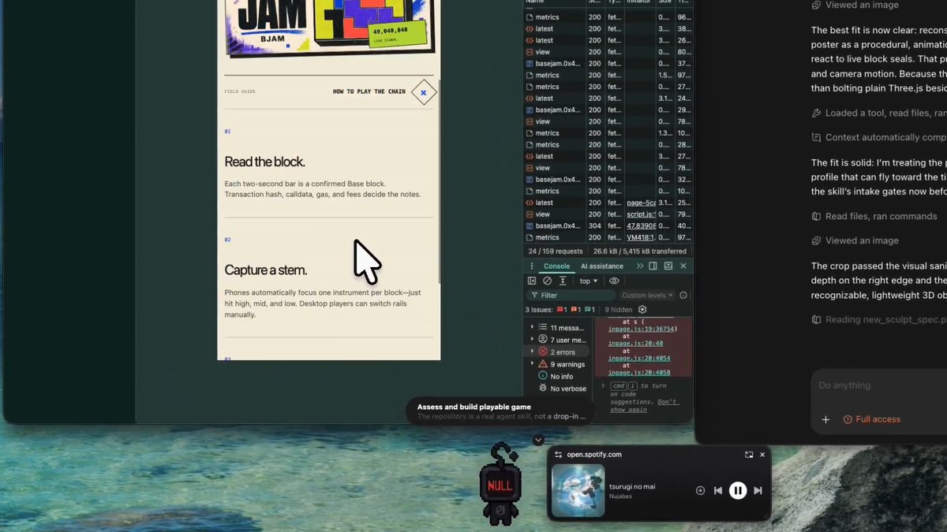Image resolution: width=947 pixels, height=532 pixels.
Task: Open inpage.js:20:40 stack link
Action: pos(635,343)
